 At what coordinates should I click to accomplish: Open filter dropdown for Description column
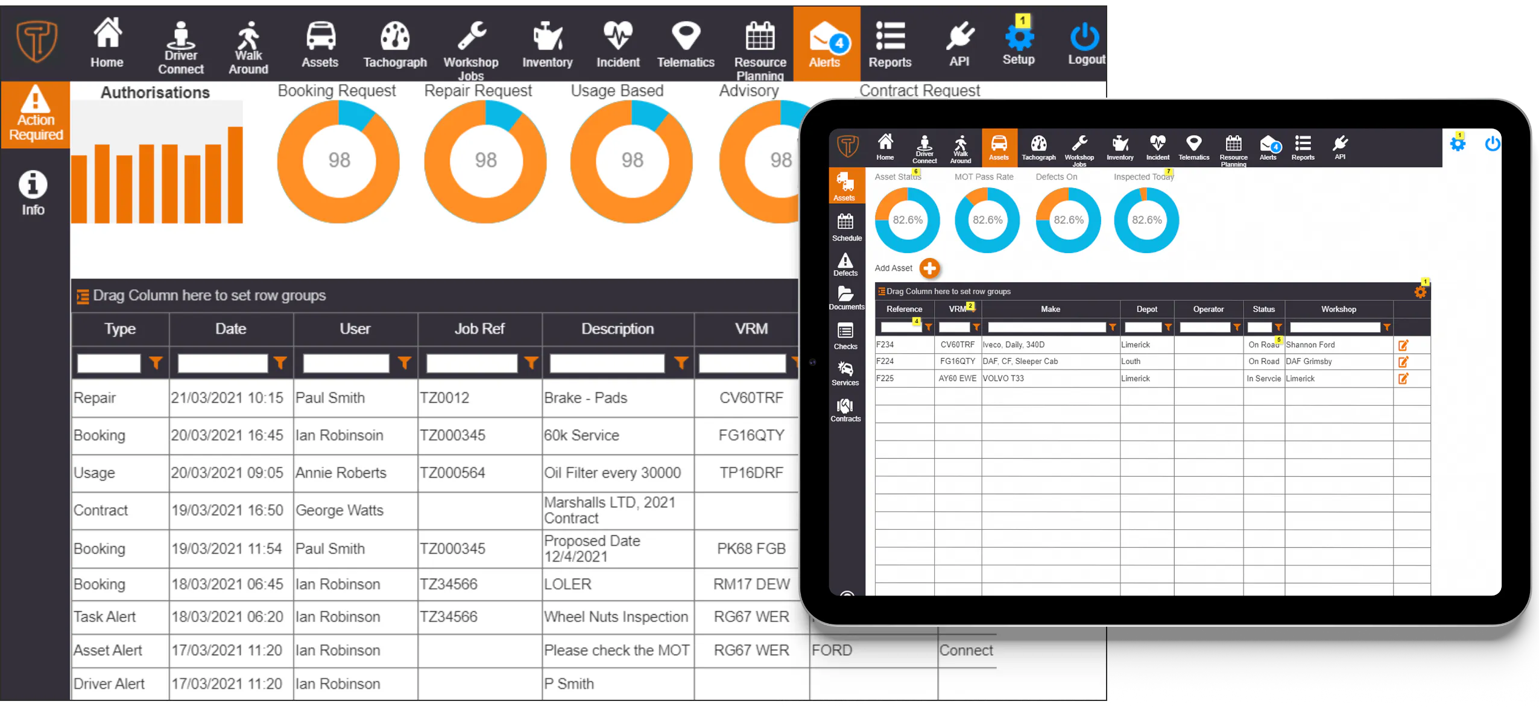tap(681, 363)
